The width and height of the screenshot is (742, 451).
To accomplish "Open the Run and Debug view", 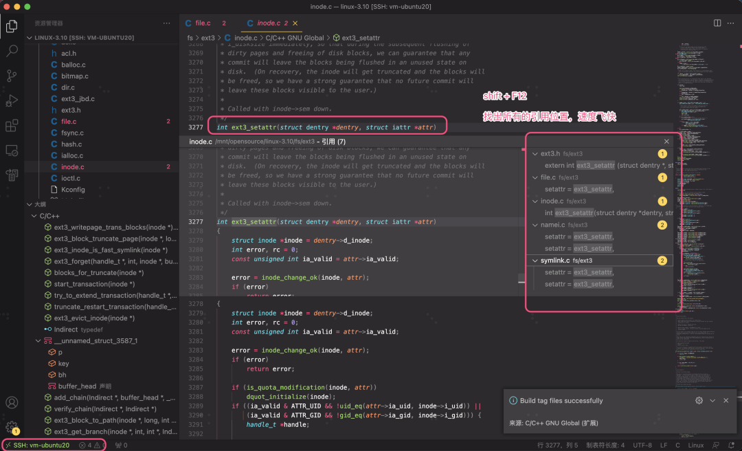I will (x=12, y=101).
